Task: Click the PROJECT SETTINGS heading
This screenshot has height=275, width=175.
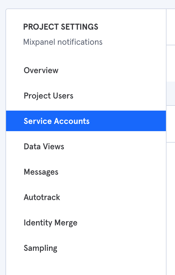Action: coord(61,27)
